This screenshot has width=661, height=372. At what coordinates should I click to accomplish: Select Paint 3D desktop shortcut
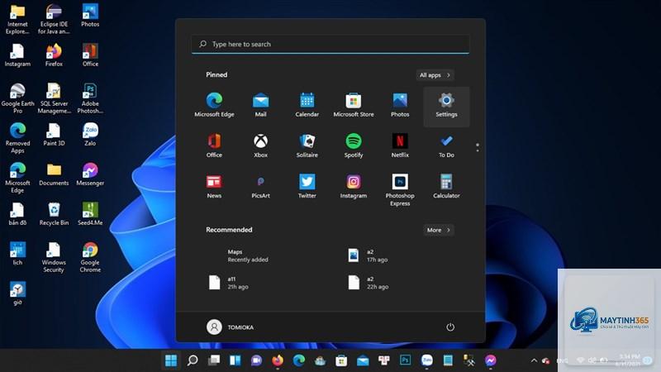[x=54, y=135]
